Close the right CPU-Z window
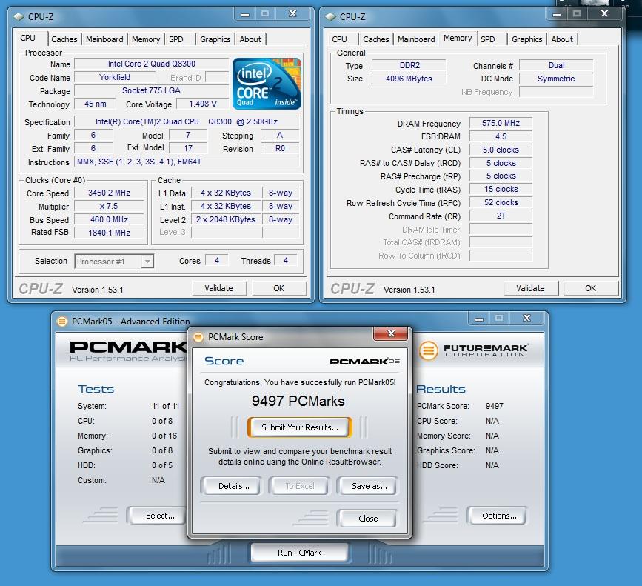The image size is (642, 586). (604, 14)
